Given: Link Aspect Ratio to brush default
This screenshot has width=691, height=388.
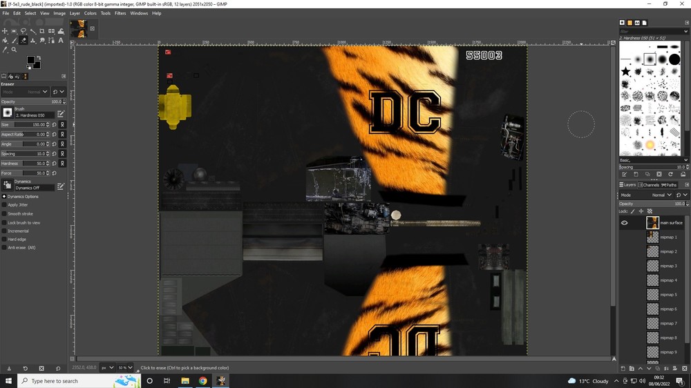Looking at the screenshot, I should point(63,135).
